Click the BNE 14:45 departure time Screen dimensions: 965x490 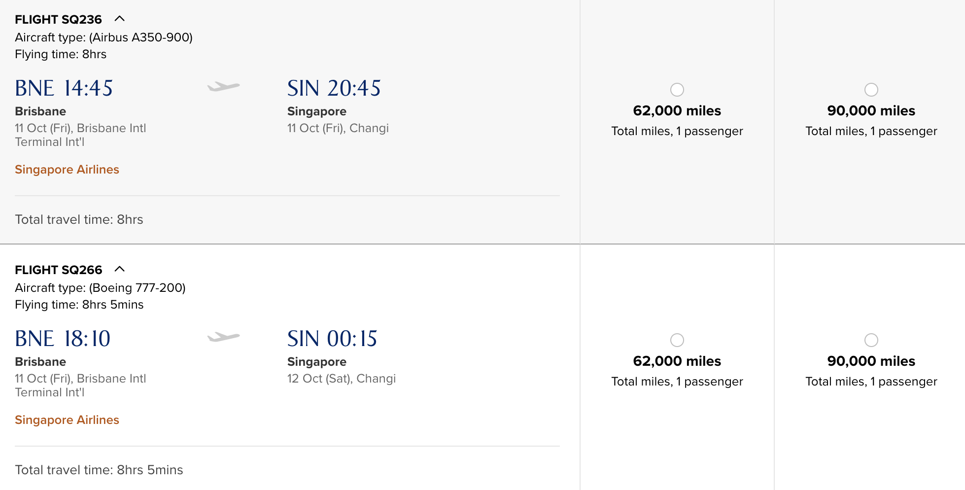coord(64,89)
